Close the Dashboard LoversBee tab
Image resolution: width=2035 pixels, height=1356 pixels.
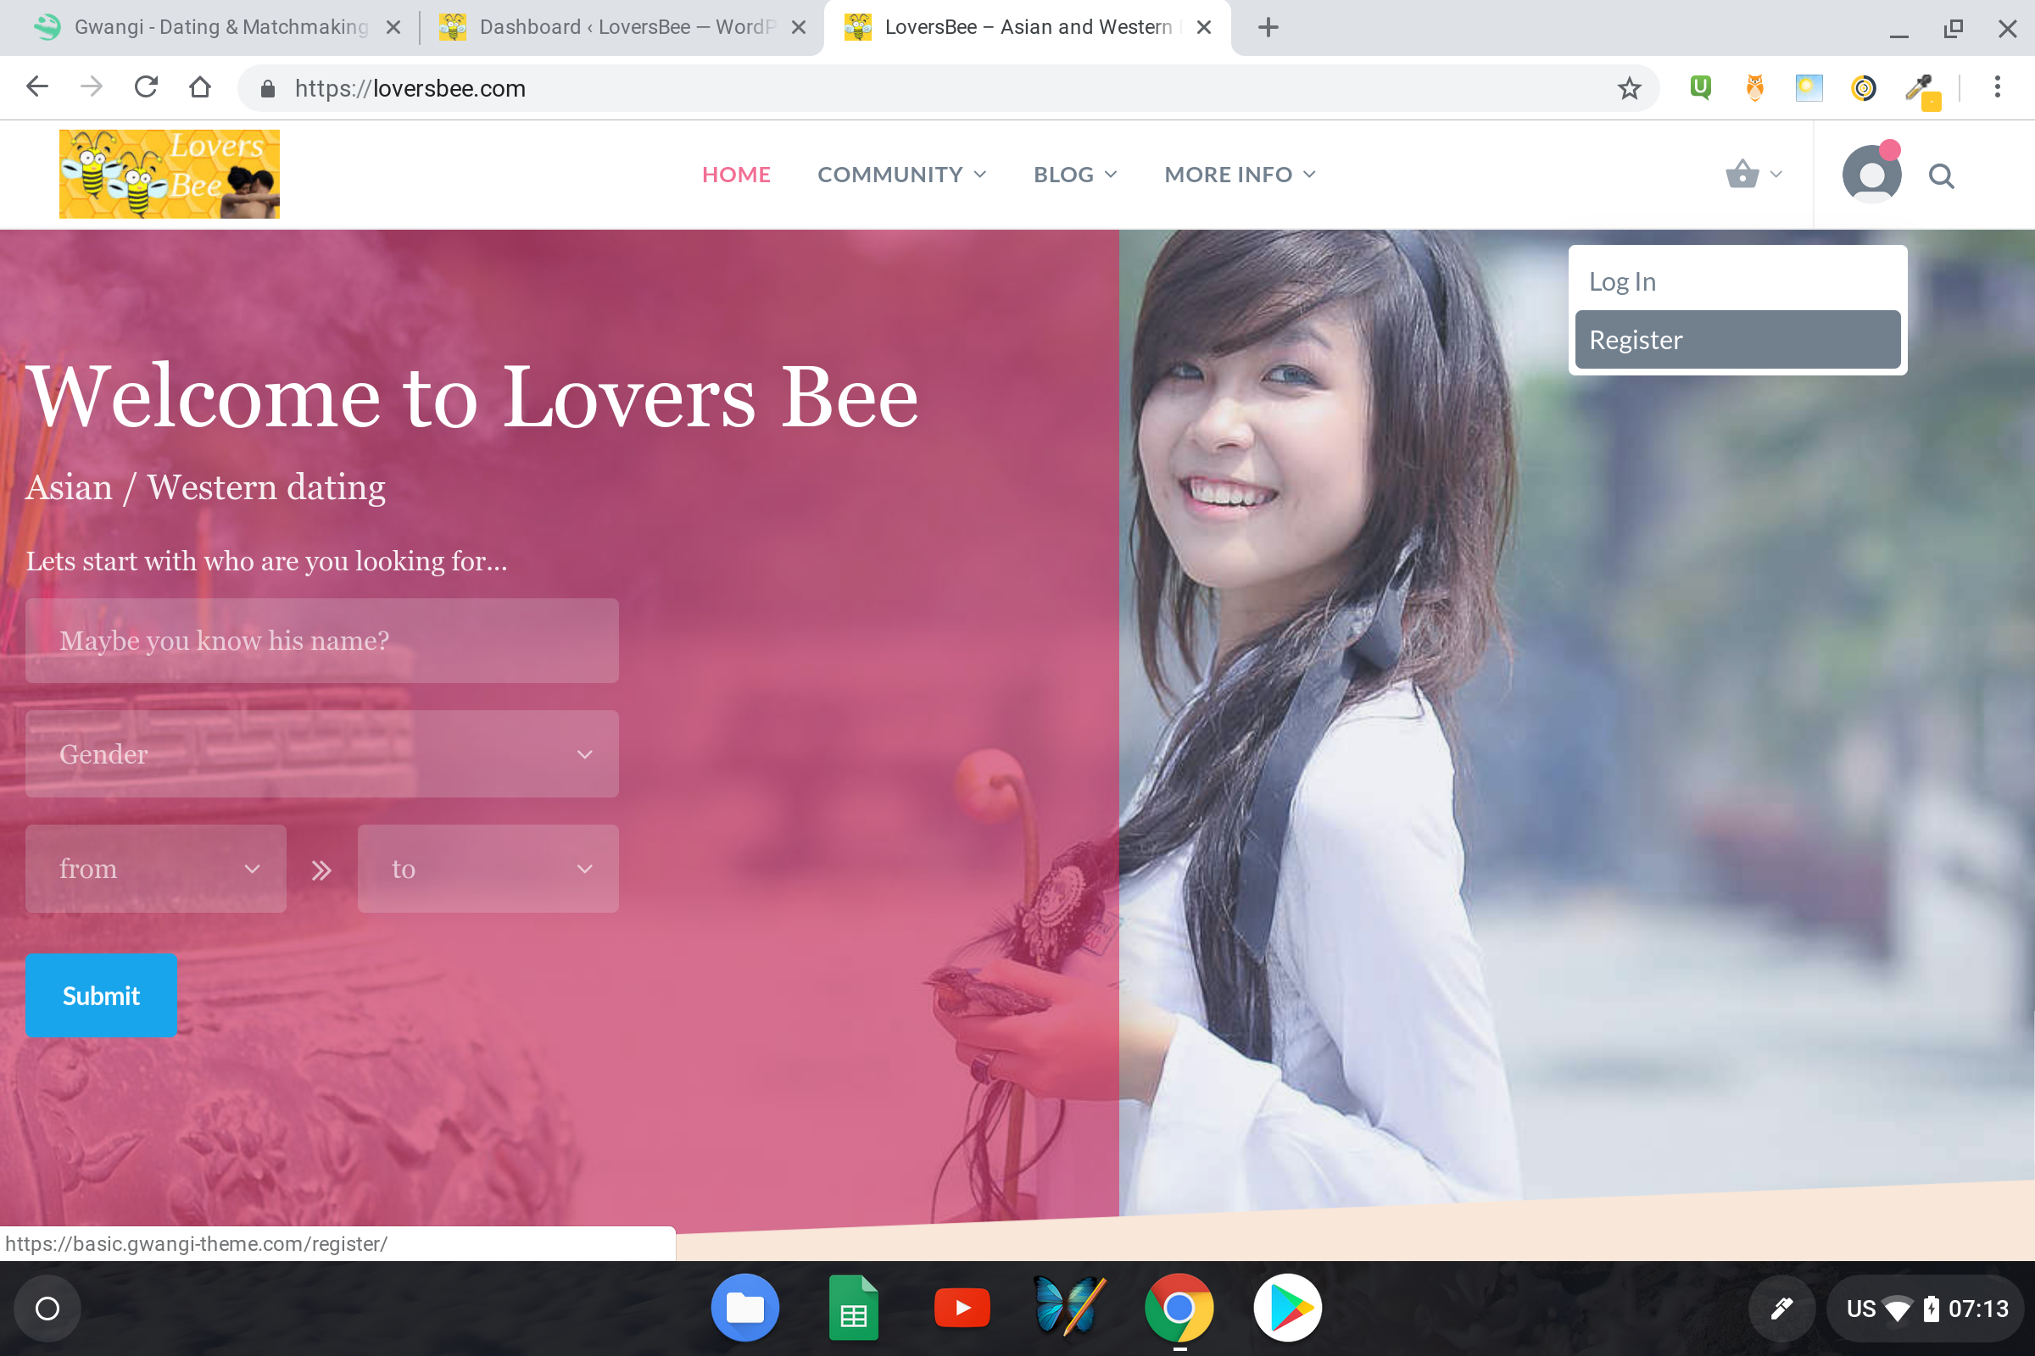pos(799,28)
